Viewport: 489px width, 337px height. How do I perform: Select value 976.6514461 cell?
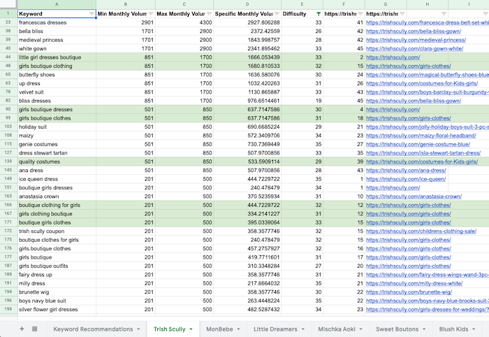(x=247, y=101)
